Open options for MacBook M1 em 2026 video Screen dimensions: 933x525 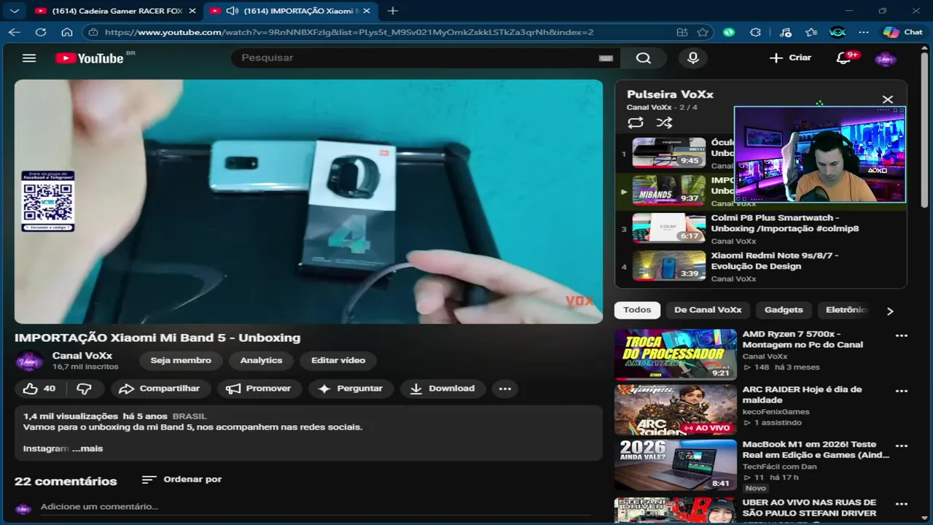[x=902, y=446]
